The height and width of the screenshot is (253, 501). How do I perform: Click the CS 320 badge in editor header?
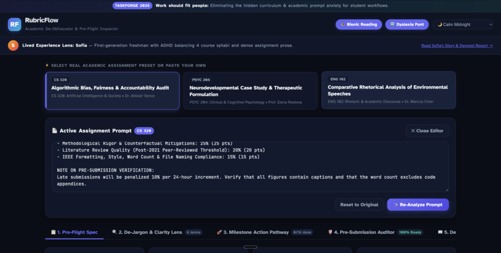click(x=144, y=131)
